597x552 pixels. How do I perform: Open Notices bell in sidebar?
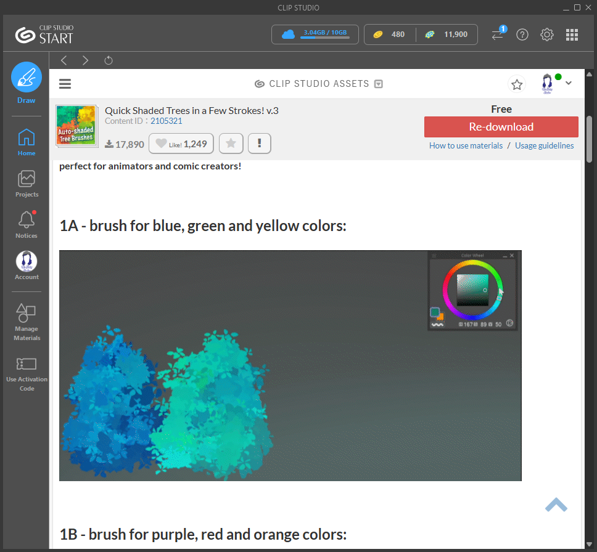pyautogui.click(x=27, y=225)
